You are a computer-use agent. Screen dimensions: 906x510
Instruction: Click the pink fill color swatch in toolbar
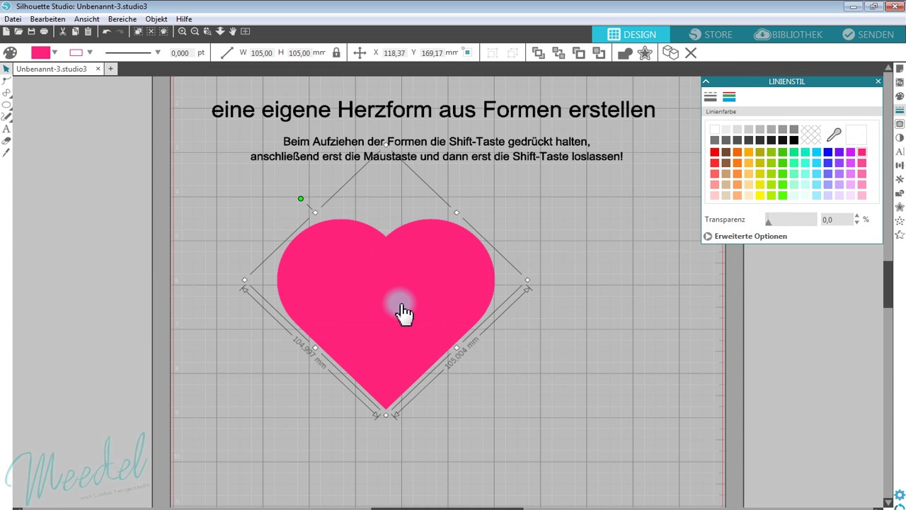click(x=40, y=53)
